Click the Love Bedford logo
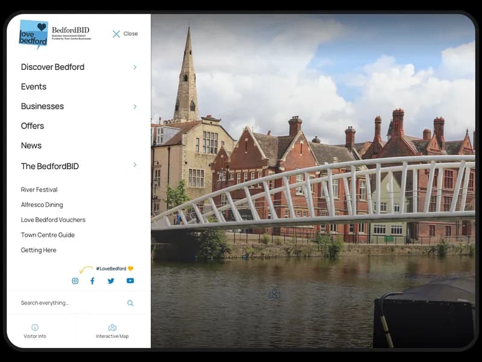The image size is (482, 362). point(35,34)
